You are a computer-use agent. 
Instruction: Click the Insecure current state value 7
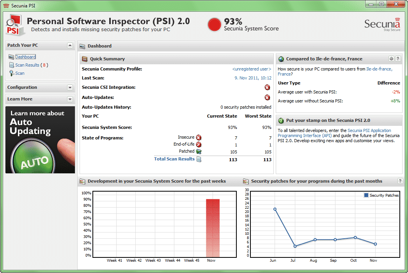pos(236,138)
